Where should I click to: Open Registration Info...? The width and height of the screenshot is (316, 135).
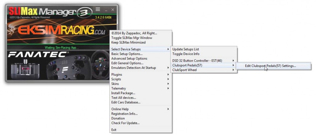(x=140, y=114)
